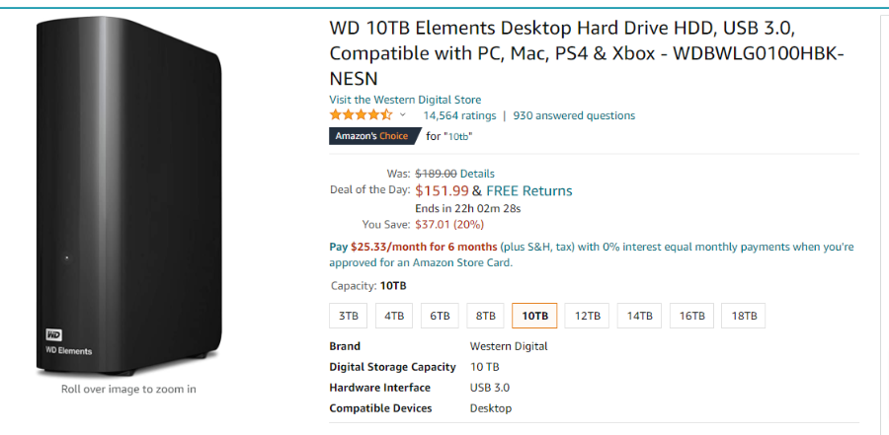Click the star rating icons
This screenshot has width=889, height=435.
(x=361, y=115)
